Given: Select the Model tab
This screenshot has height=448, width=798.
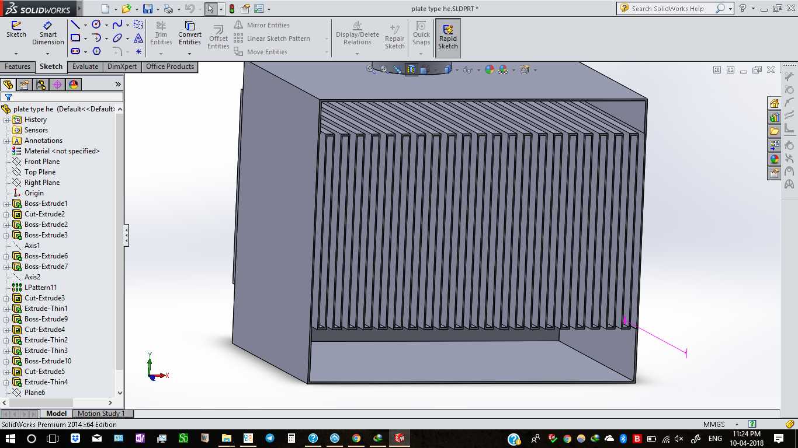Looking at the screenshot, I should click(57, 414).
